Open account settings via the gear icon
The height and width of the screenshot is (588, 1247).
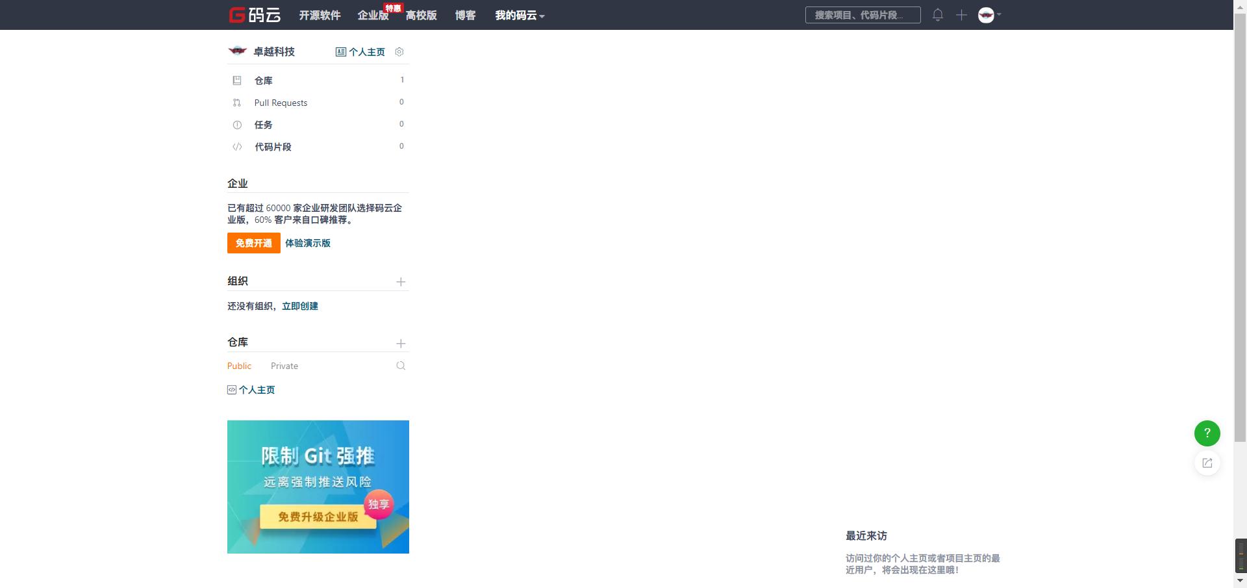click(399, 52)
